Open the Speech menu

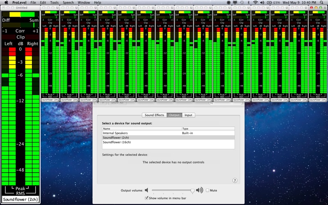pos(68,2)
